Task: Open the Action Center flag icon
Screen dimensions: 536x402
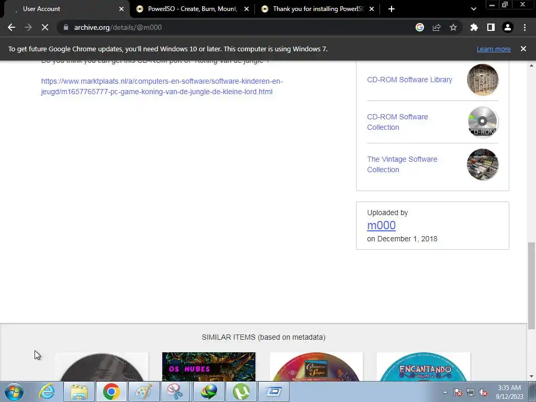Action: coord(458,392)
